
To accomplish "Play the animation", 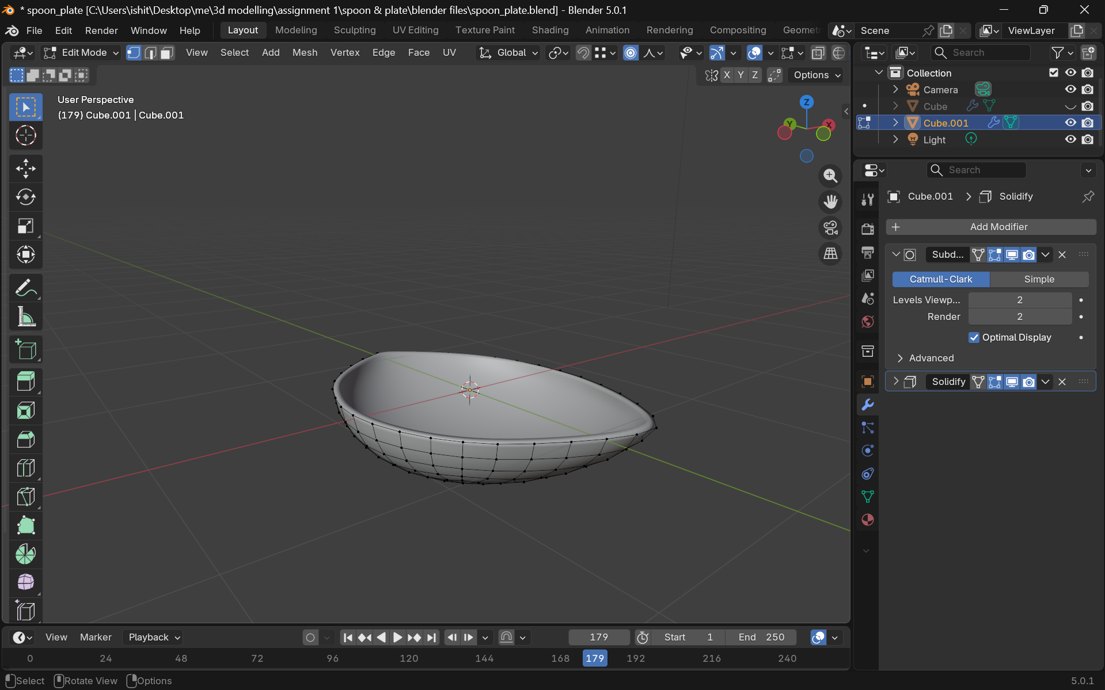I will click(397, 638).
